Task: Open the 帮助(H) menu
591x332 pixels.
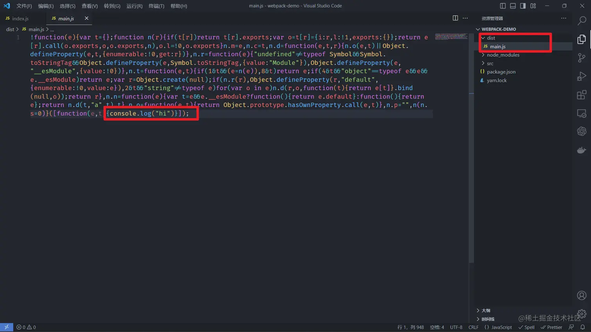Action: click(179, 6)
